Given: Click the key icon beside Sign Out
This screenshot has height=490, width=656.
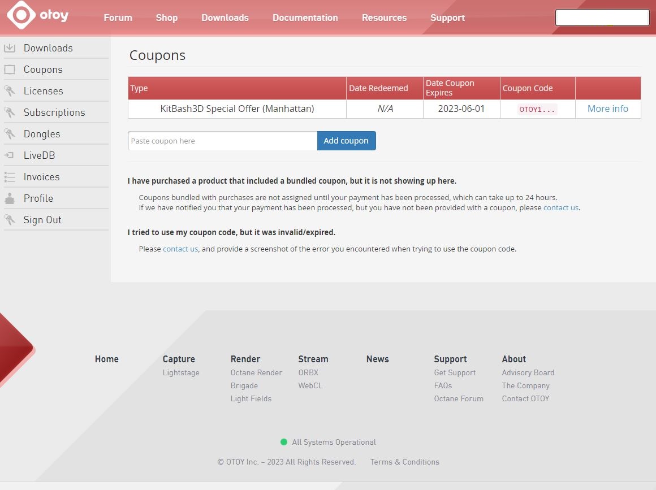Looking at the screenshot, I should [x=10, y=219].
